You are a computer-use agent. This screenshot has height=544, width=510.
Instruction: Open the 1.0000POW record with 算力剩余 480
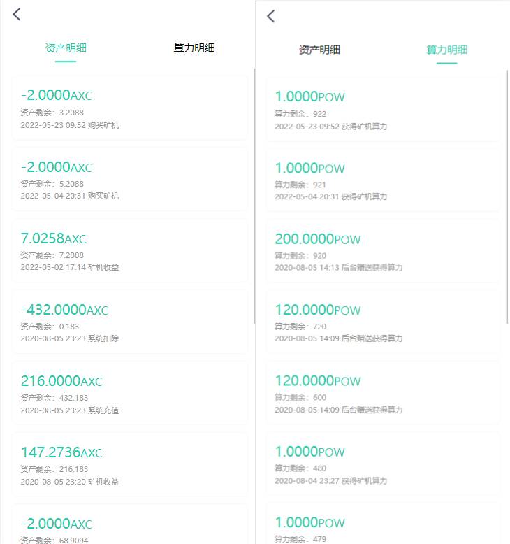click(x=383, y=465)
